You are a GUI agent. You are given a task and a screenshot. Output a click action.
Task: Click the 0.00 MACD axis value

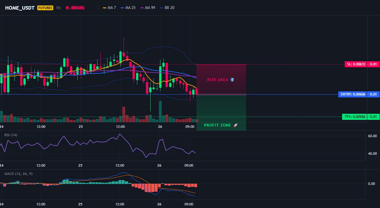372,184
